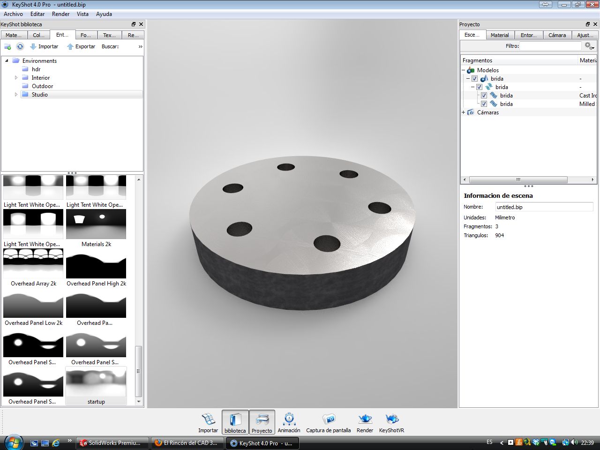Undock the KeyShot biblioteca panel

134,24
